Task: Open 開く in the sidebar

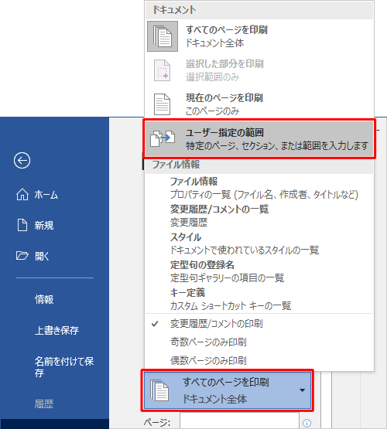Action: [42, 256]
